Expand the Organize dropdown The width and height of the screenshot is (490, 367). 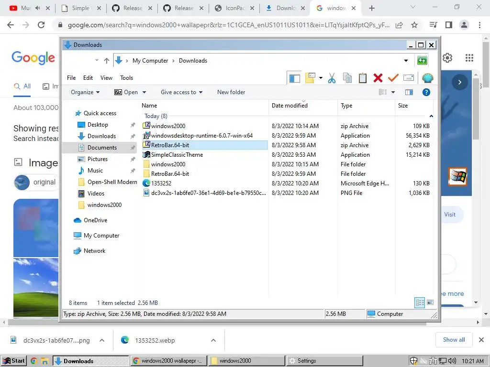(x=85, y=92)
